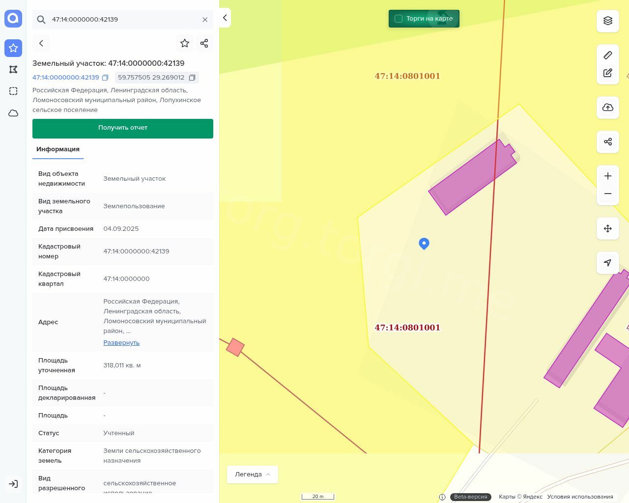Open the cloud upload tool

pos(607,108)
